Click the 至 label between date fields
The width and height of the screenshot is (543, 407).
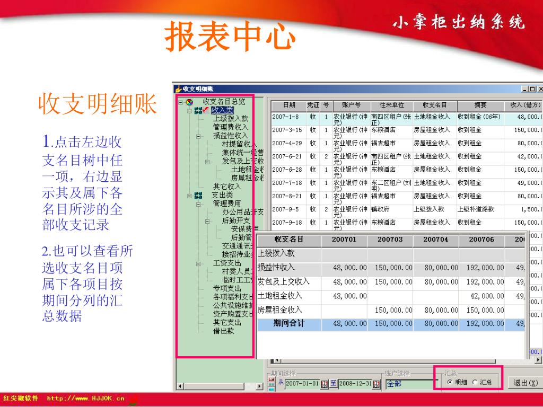[333, 383]
